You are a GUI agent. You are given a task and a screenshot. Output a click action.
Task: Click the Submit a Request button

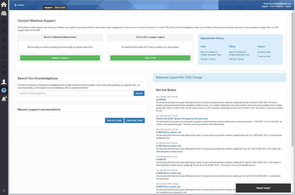coord(60,58)
